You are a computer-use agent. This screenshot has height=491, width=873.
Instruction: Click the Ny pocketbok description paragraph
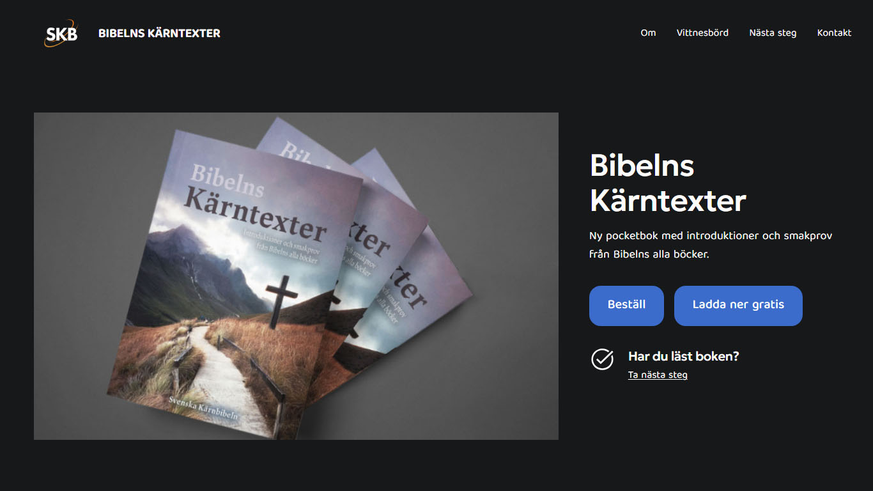click(x=711, y=245)
